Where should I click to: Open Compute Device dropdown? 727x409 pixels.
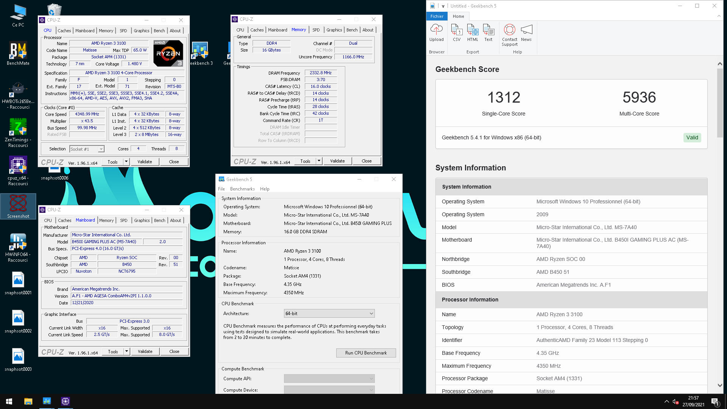(329, 390)
